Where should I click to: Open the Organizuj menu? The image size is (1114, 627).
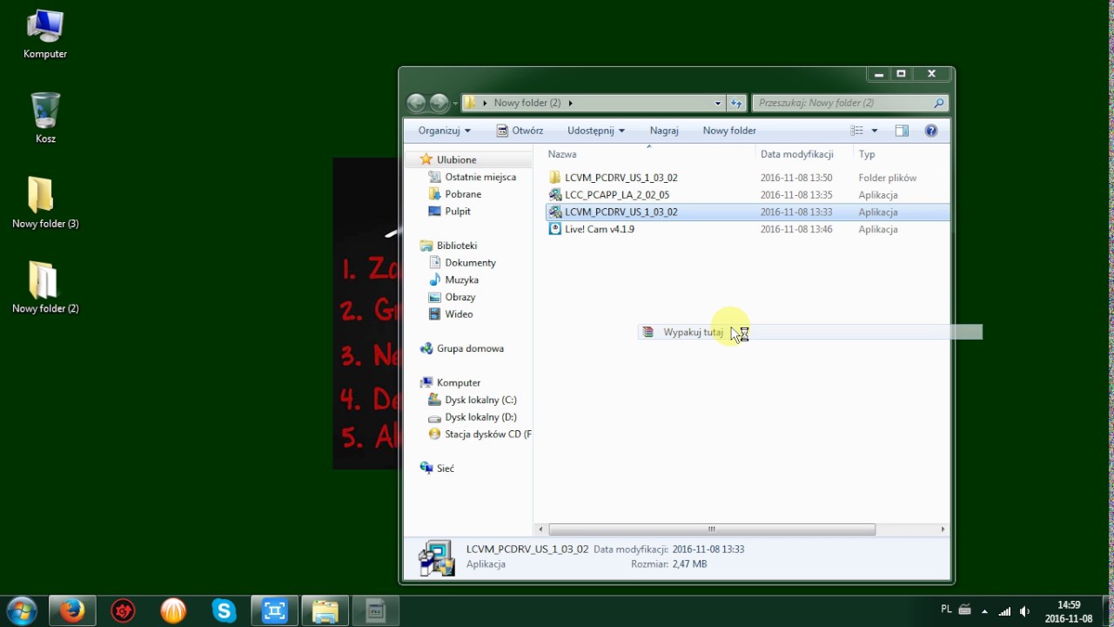pyautogui.click(x=444, y=131)
